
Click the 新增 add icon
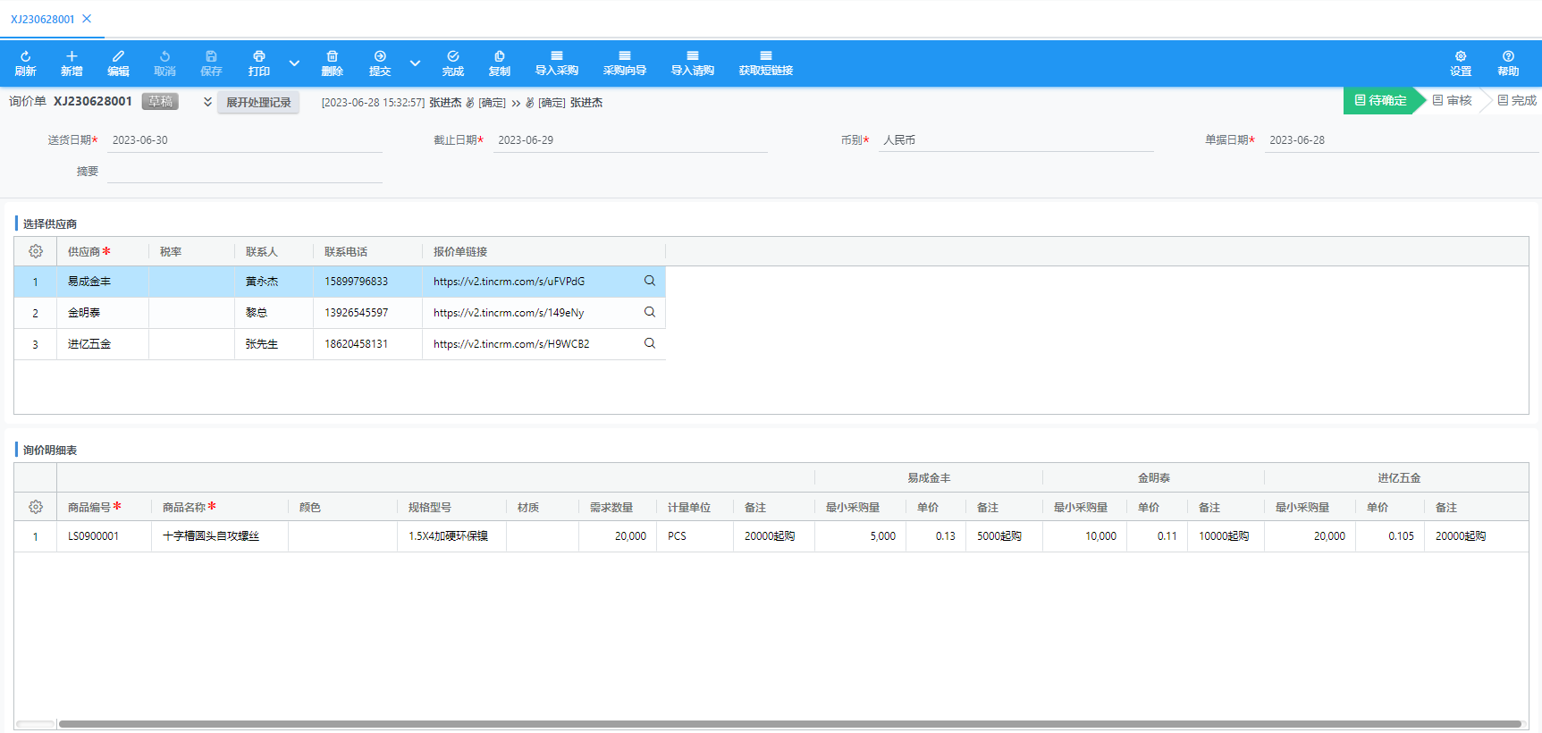(72, 57)
